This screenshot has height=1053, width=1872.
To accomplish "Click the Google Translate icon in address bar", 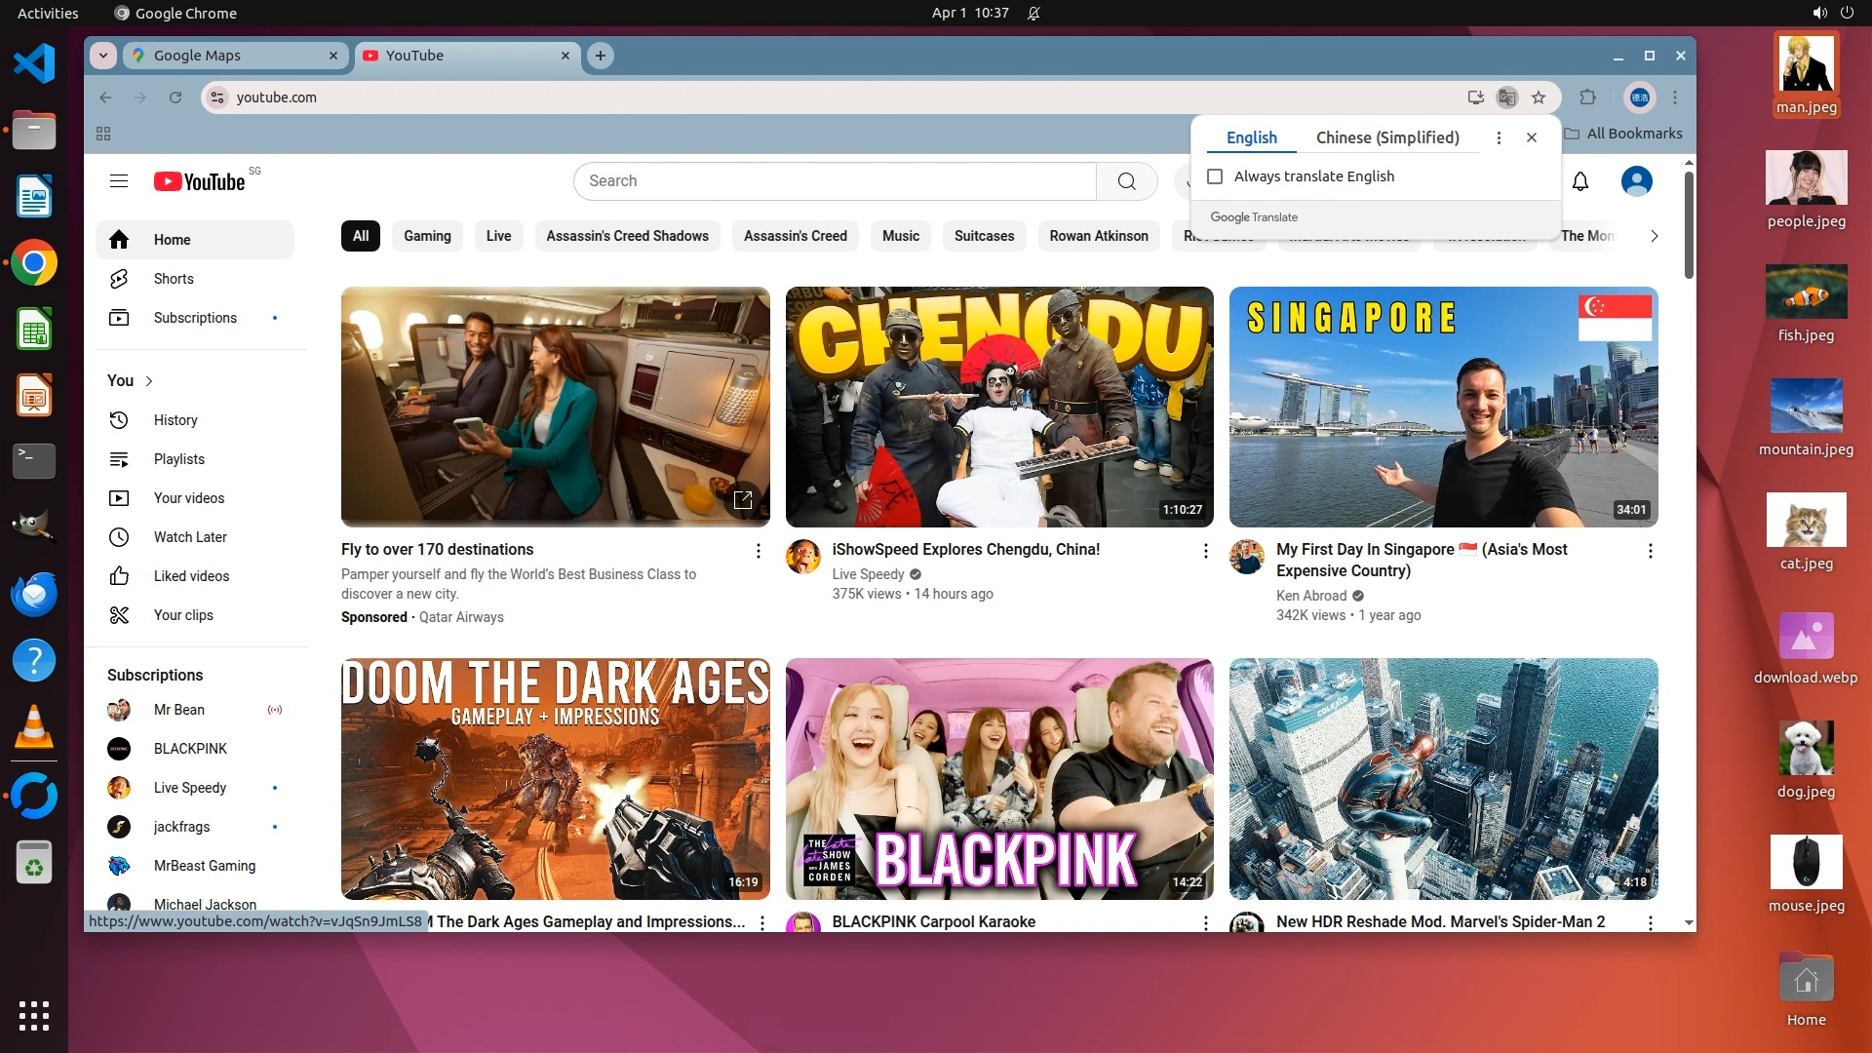I will coord(1507,97).
